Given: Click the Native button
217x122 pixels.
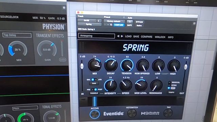Looking at the screenshot, I should point(139,26).
